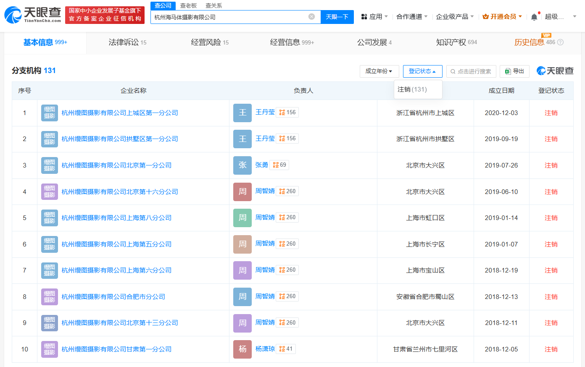This screenshot has height=367, width=585.
Task: Click the 导出 export button
Action: tap(514, 71)
